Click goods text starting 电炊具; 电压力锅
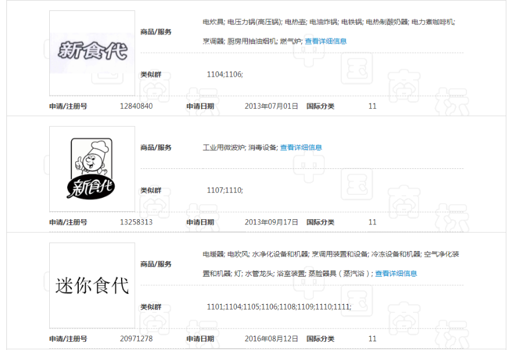This screenshot has height=350, width=511. coord(329,22)
